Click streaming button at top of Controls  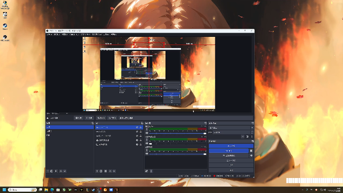point(231,146)
